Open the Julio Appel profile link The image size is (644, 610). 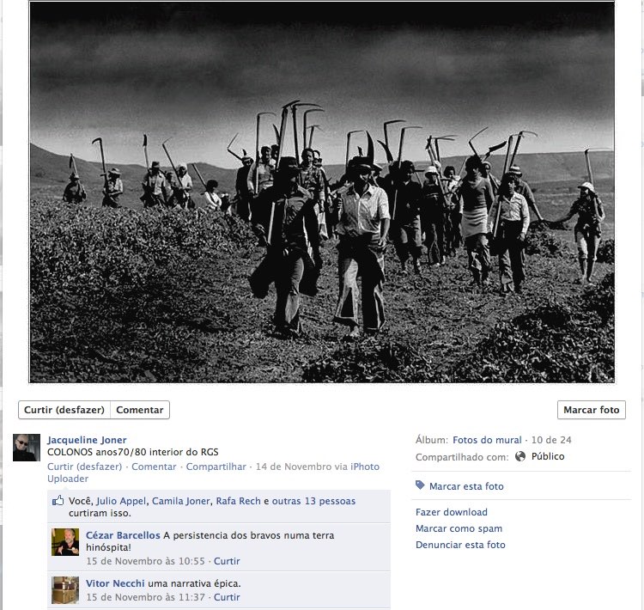tap(121, 501)
